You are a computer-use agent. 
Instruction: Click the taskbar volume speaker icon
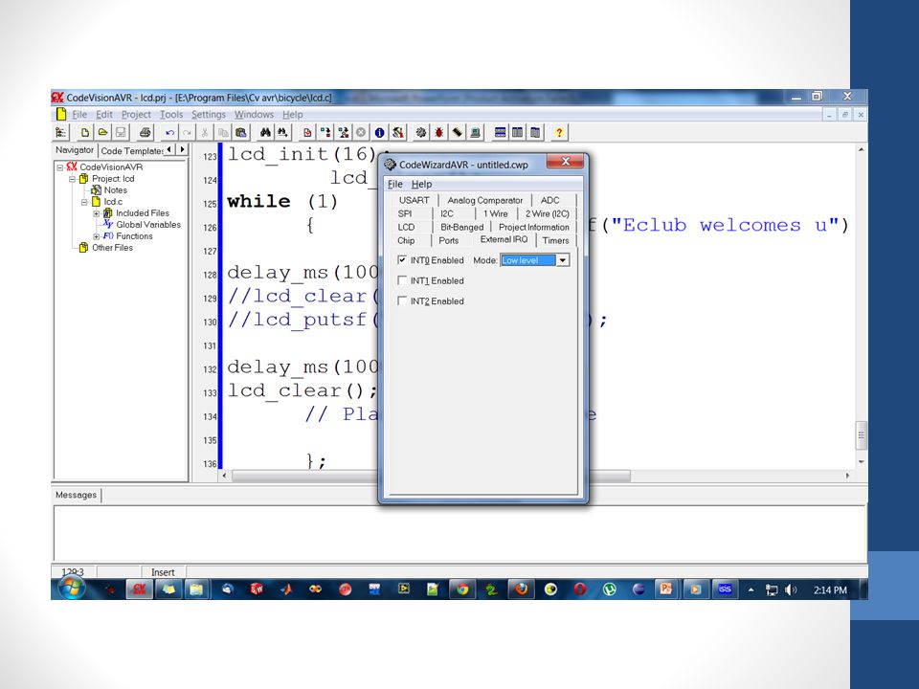click(x=791, y=589)
